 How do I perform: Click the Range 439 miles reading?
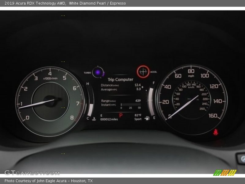138,101
